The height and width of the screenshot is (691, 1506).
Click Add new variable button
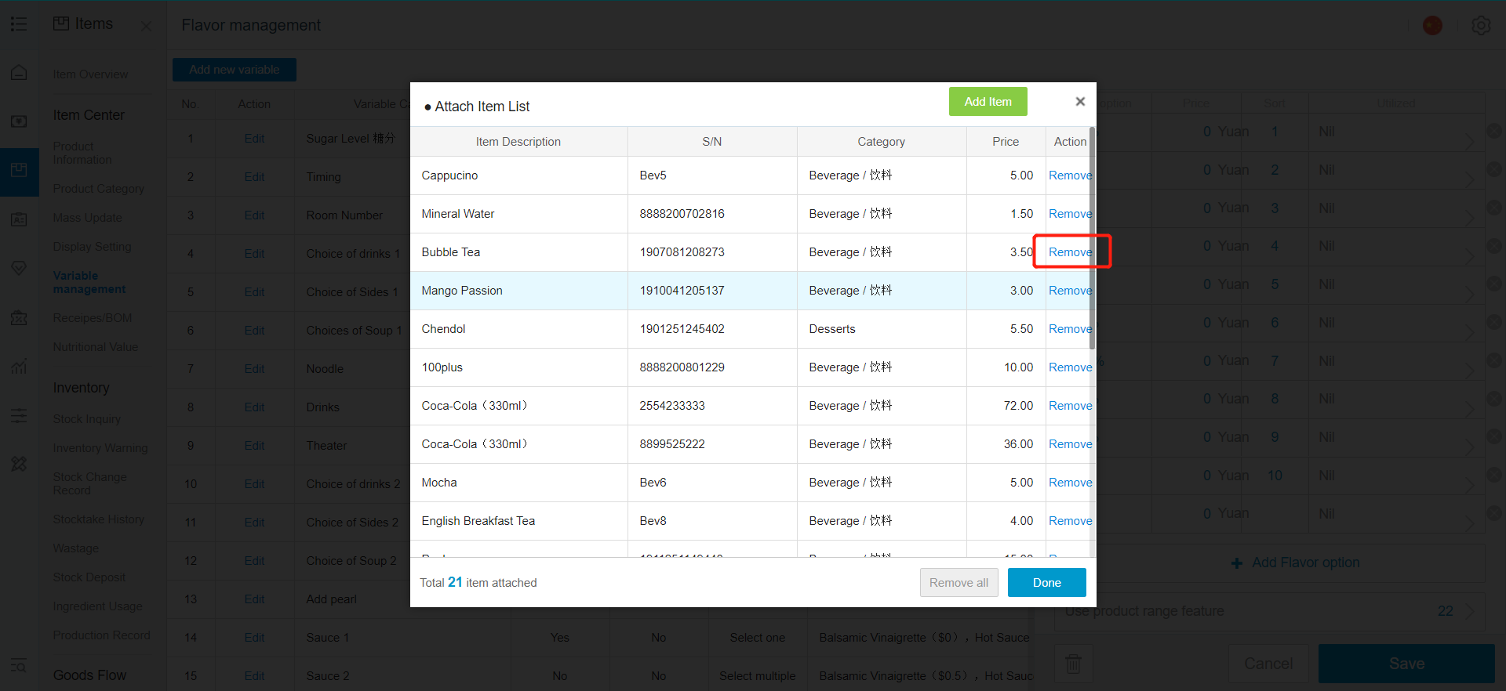(x=235, y=70)
